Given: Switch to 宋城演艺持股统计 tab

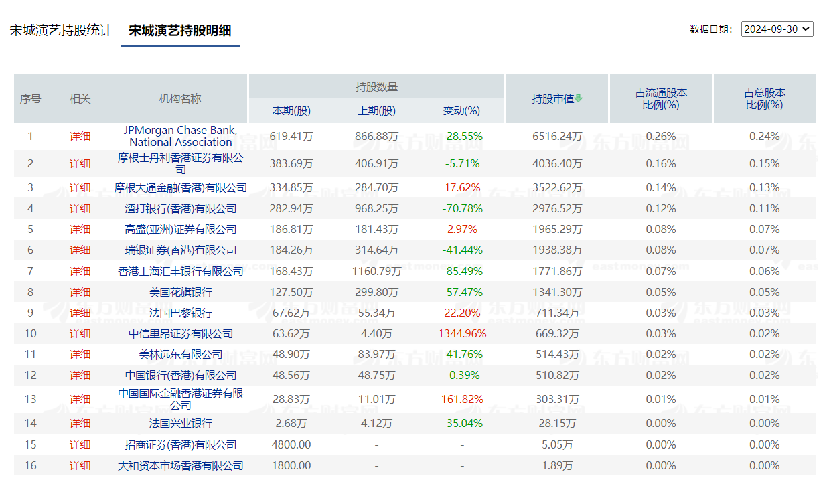Looking at the screenshot, I should 60,31.
